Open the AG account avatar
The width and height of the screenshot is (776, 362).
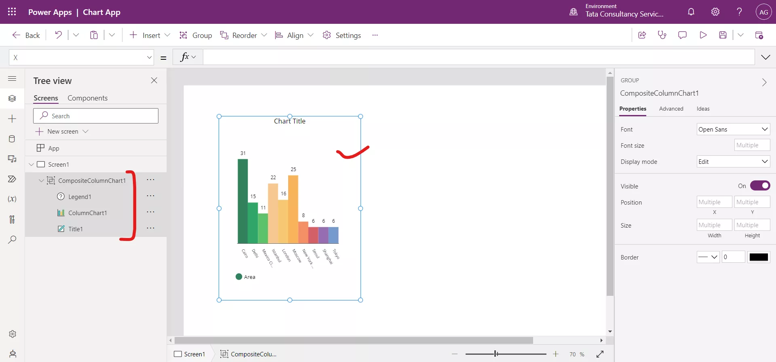pos(763,12)
